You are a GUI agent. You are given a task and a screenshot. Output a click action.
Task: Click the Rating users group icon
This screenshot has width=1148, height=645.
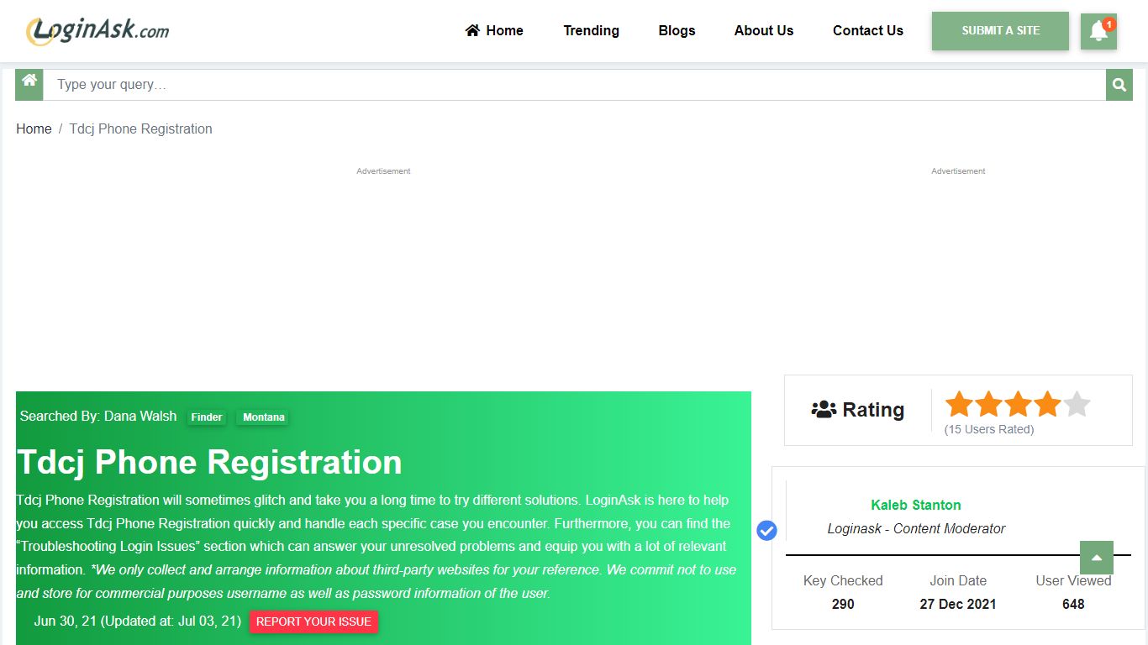pos(824,410)
